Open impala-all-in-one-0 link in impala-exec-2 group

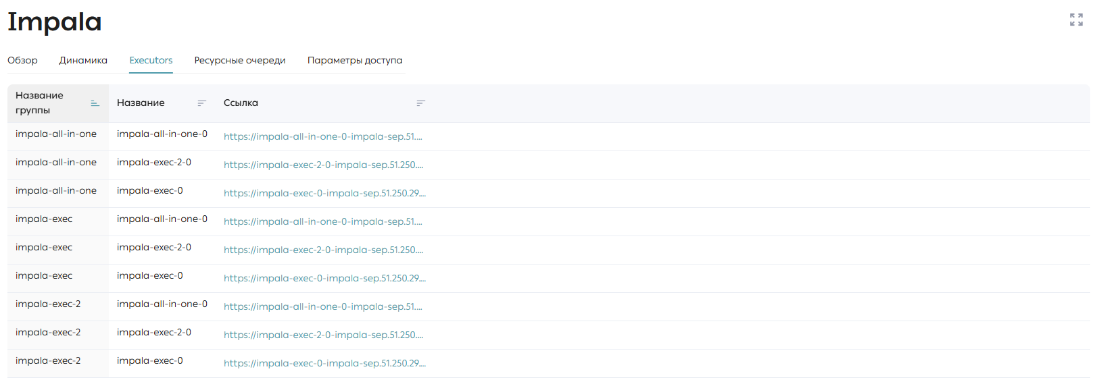tap(323, 306)
